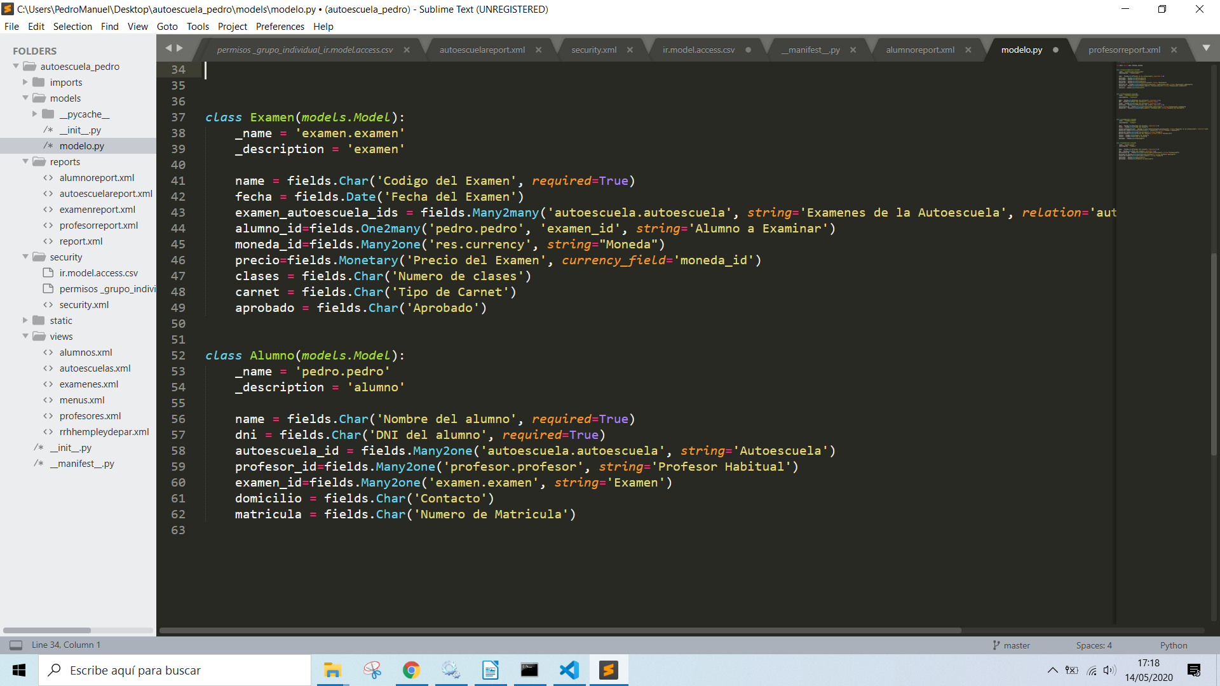Launch Visual Studio Code from the taskbar

tap(569, 670)
